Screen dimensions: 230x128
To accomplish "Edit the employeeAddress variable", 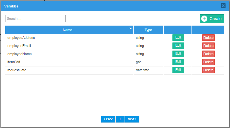I will point(178,38).
